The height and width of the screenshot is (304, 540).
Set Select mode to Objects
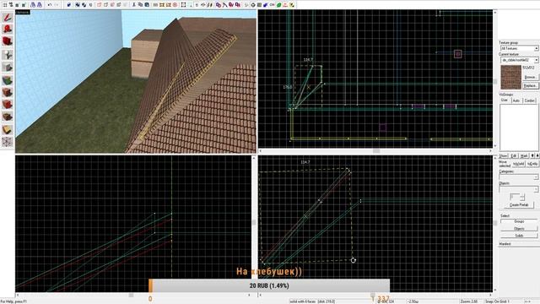[x=519, y=229]
